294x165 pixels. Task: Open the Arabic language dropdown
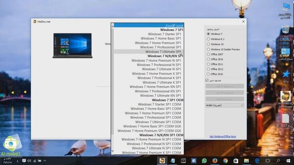[x=225, y=105]
